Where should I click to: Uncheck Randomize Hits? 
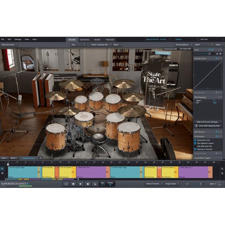point(195,140)
